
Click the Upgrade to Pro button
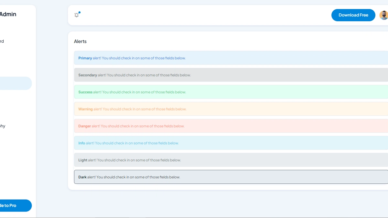point(16,205)
